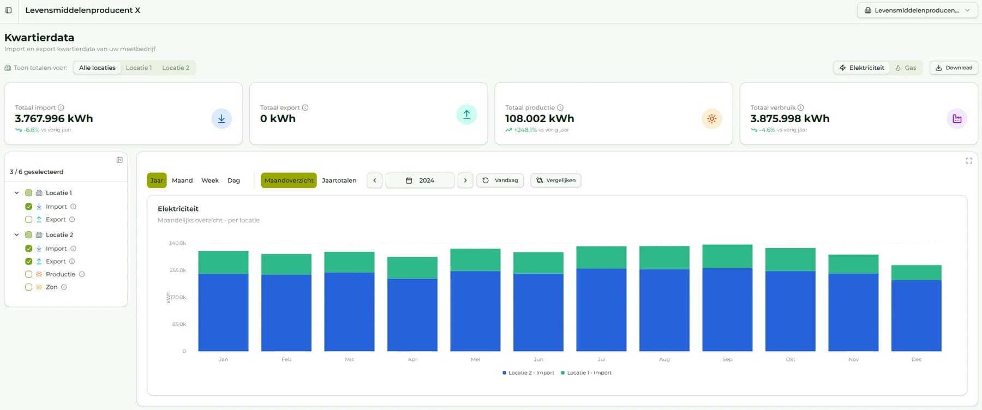Click the Totaal import info icon
This screenshot has width=982, height=410.
pos(61,107)
